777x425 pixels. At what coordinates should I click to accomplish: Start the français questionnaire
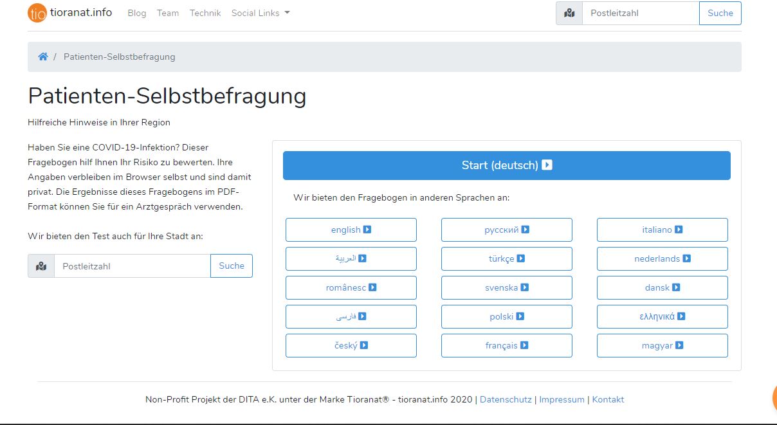(507, 345)
